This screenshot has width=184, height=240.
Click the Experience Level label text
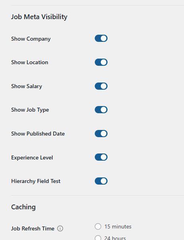32,157
